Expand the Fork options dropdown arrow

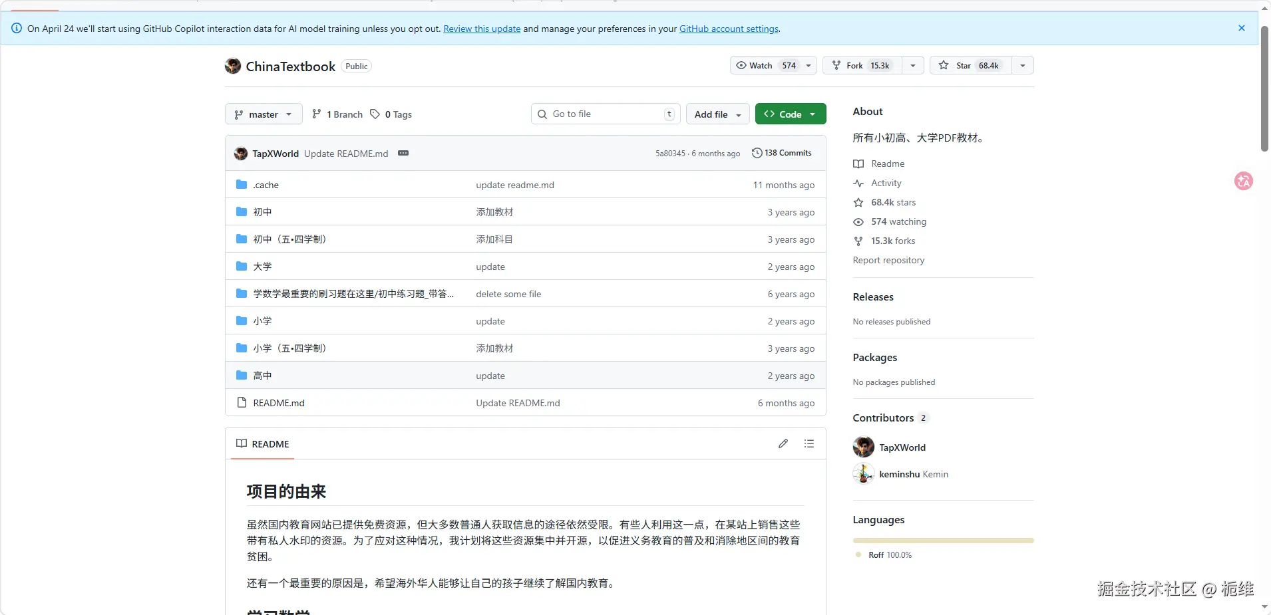point(913,65)
